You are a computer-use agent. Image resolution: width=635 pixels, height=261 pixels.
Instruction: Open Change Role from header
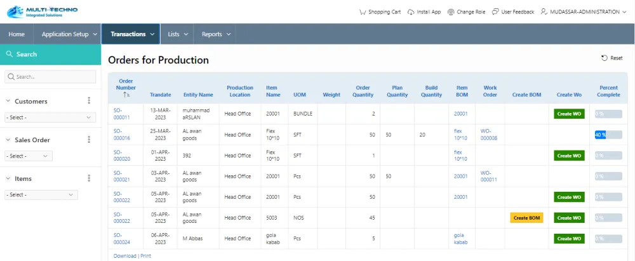tap(451, 12)
